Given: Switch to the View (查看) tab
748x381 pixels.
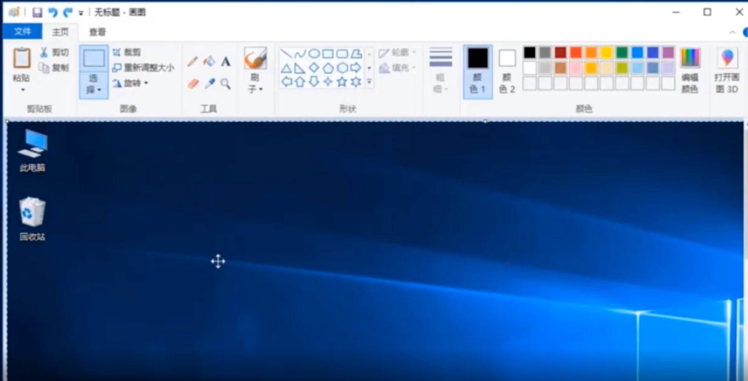Looking at the screenshot, I should (98, 32).
